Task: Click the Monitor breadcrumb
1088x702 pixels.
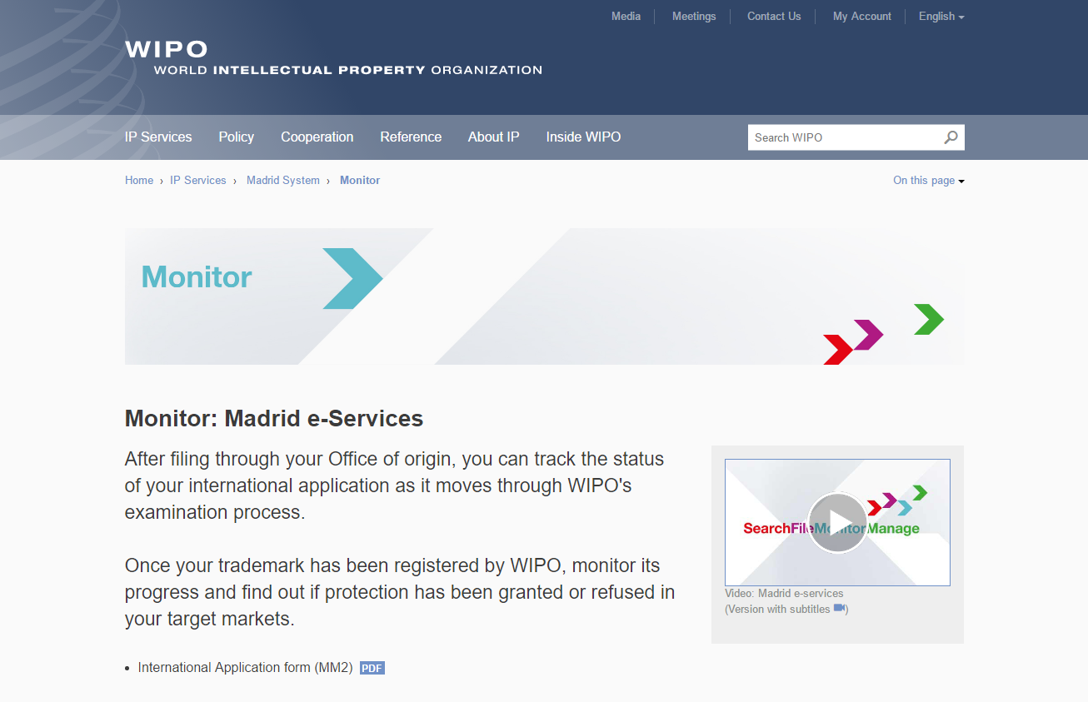Action: (360, 181)
